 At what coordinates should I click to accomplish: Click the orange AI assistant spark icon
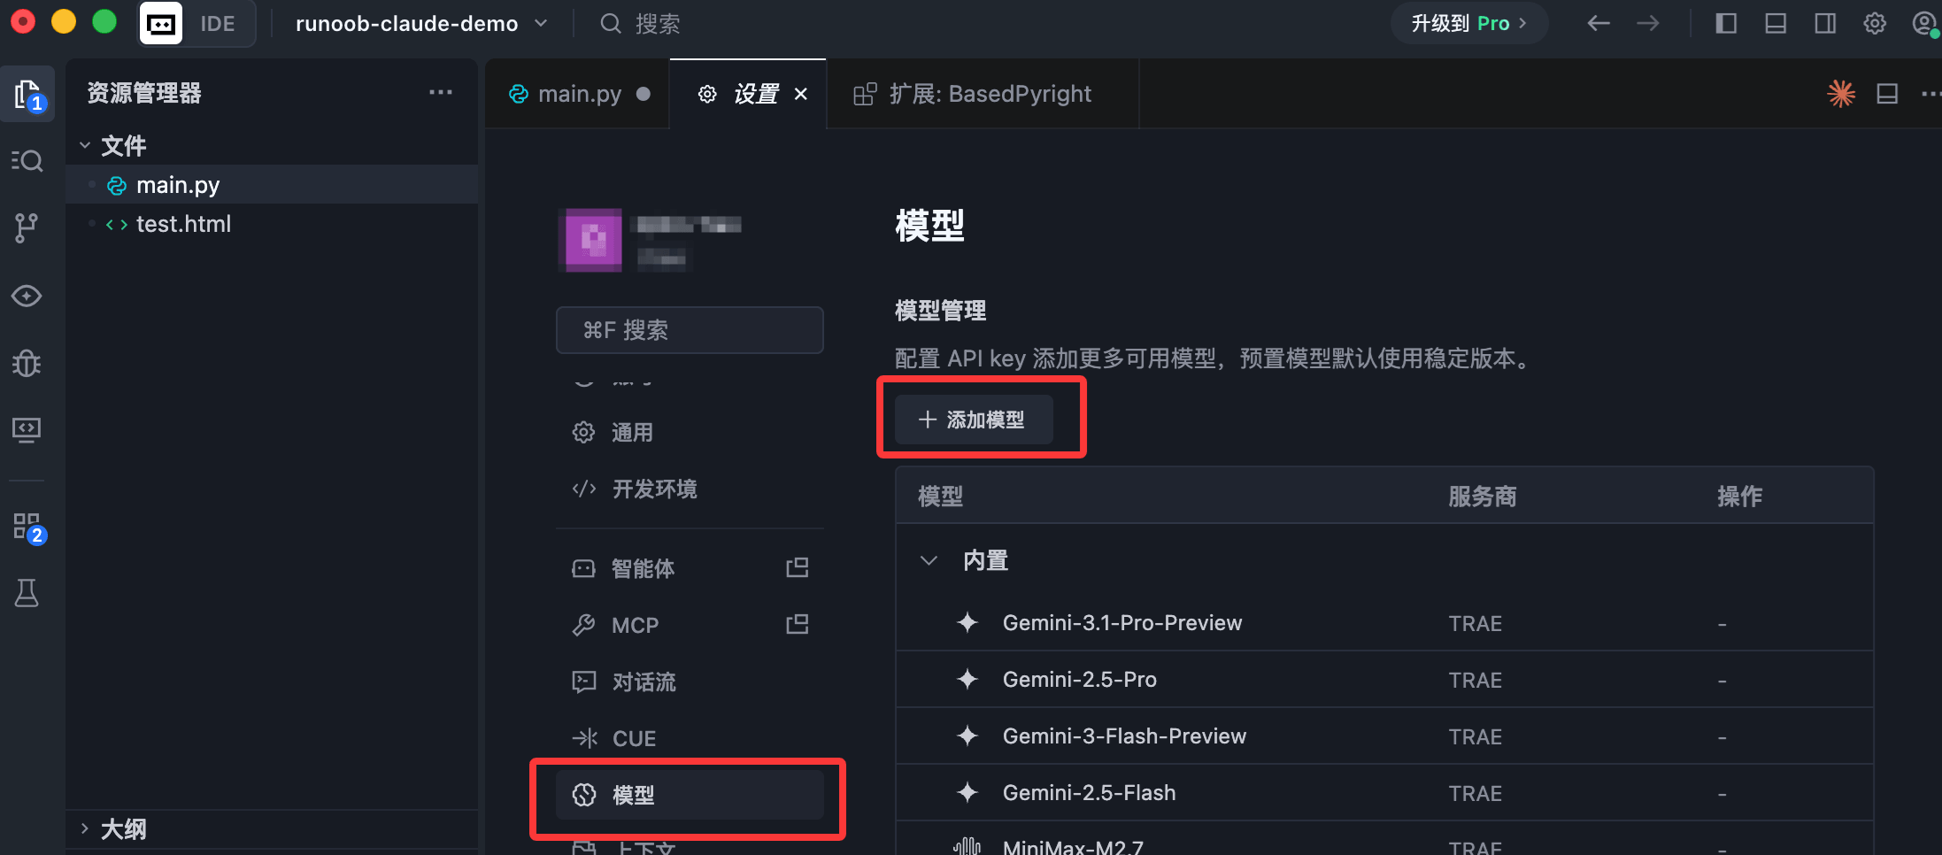[1841, 94]
